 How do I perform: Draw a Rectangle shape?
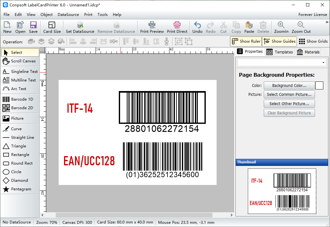coord(20,155)
